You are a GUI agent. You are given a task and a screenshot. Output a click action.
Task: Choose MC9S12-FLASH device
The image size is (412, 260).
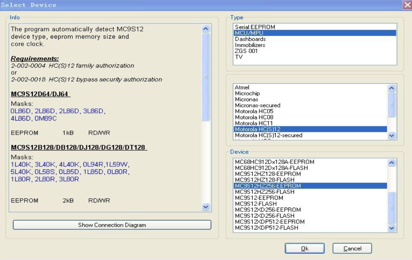coord(310,204)
